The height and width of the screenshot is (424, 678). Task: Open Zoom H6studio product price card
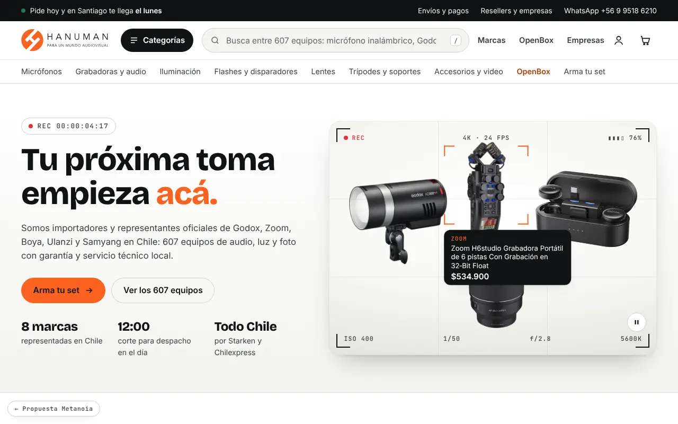click(507, 258)
